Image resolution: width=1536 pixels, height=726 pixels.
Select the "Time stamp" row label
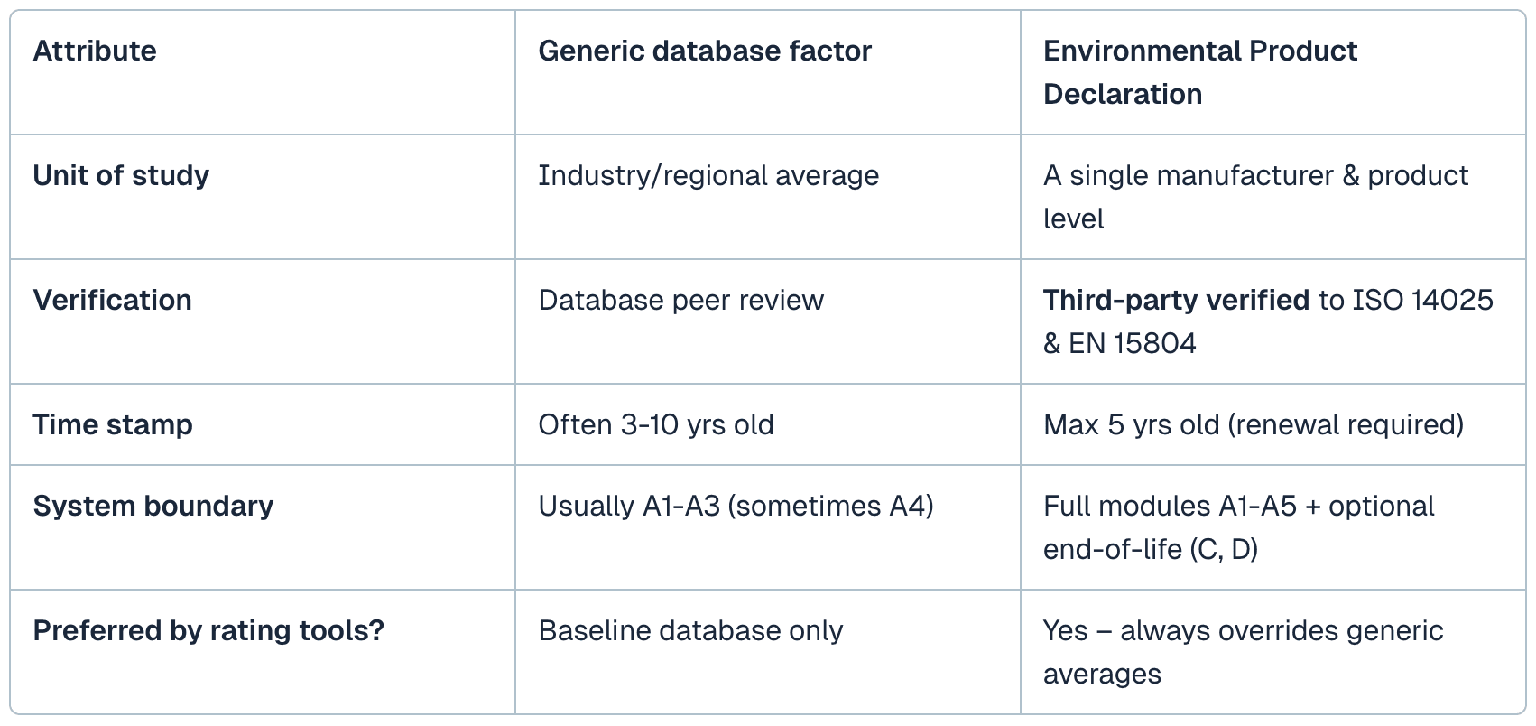pos(113,425)
